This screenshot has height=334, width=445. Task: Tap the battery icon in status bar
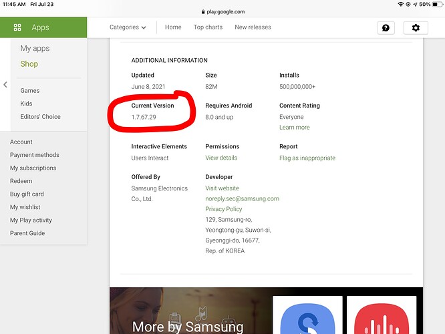coord(438,4)
